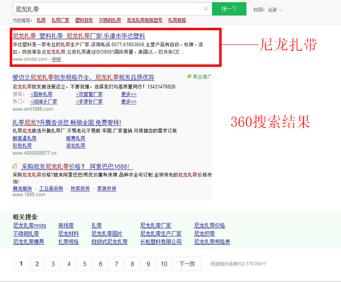
Task: Open the 家装好货 sublink
Action: [107, 189]
